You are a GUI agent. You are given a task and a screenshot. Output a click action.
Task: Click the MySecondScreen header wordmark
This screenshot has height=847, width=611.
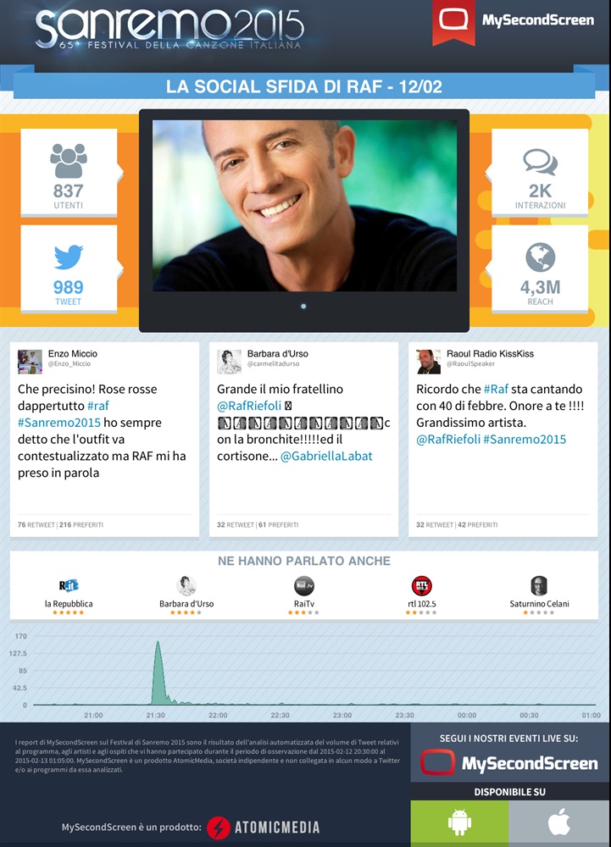(538, 20)
